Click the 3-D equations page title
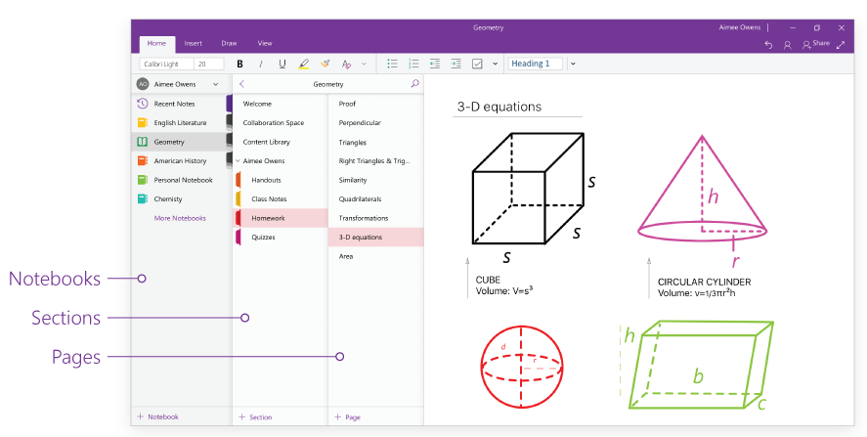867x437 pixels. 499,107
